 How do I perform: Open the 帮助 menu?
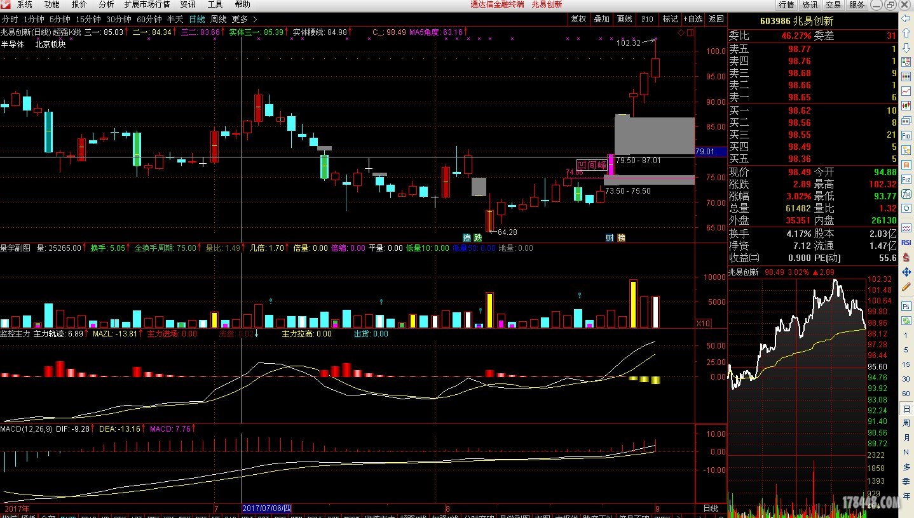point(242,4)
